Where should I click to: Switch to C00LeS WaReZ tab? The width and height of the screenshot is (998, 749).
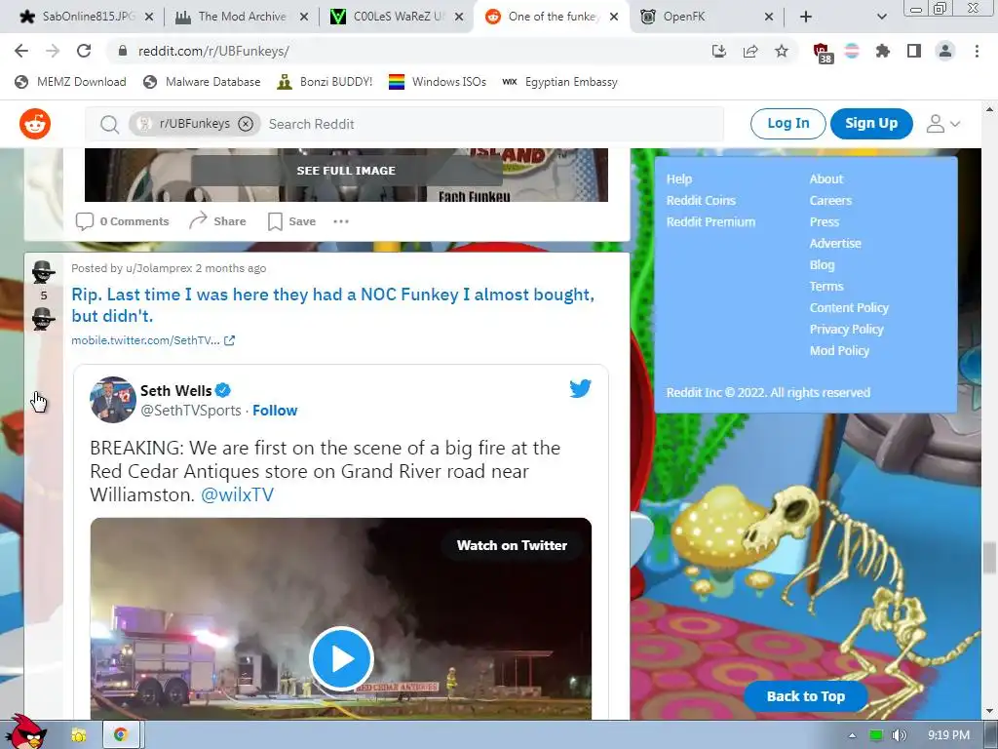[x=390, y=17]
